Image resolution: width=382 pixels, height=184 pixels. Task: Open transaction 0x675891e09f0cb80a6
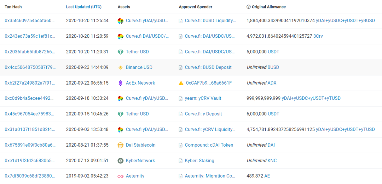click(x=30, y=145)
